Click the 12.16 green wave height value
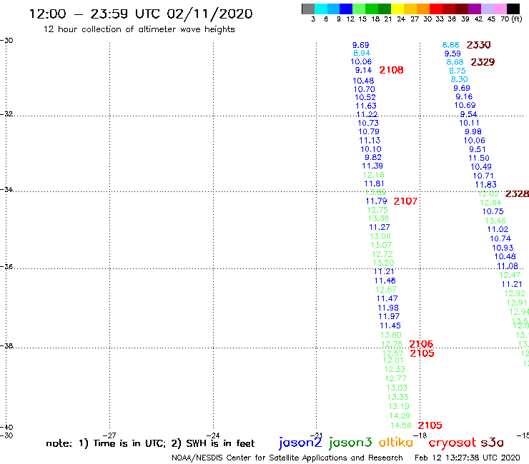 click(x=373, y=175)
